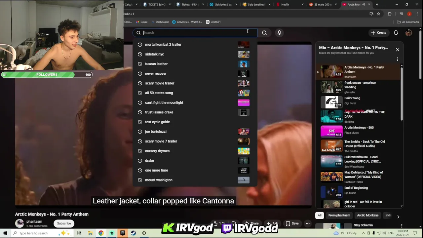Open the mix panel's three-dot options
This screenshot has height=238, width=423.
pos(398,59)
